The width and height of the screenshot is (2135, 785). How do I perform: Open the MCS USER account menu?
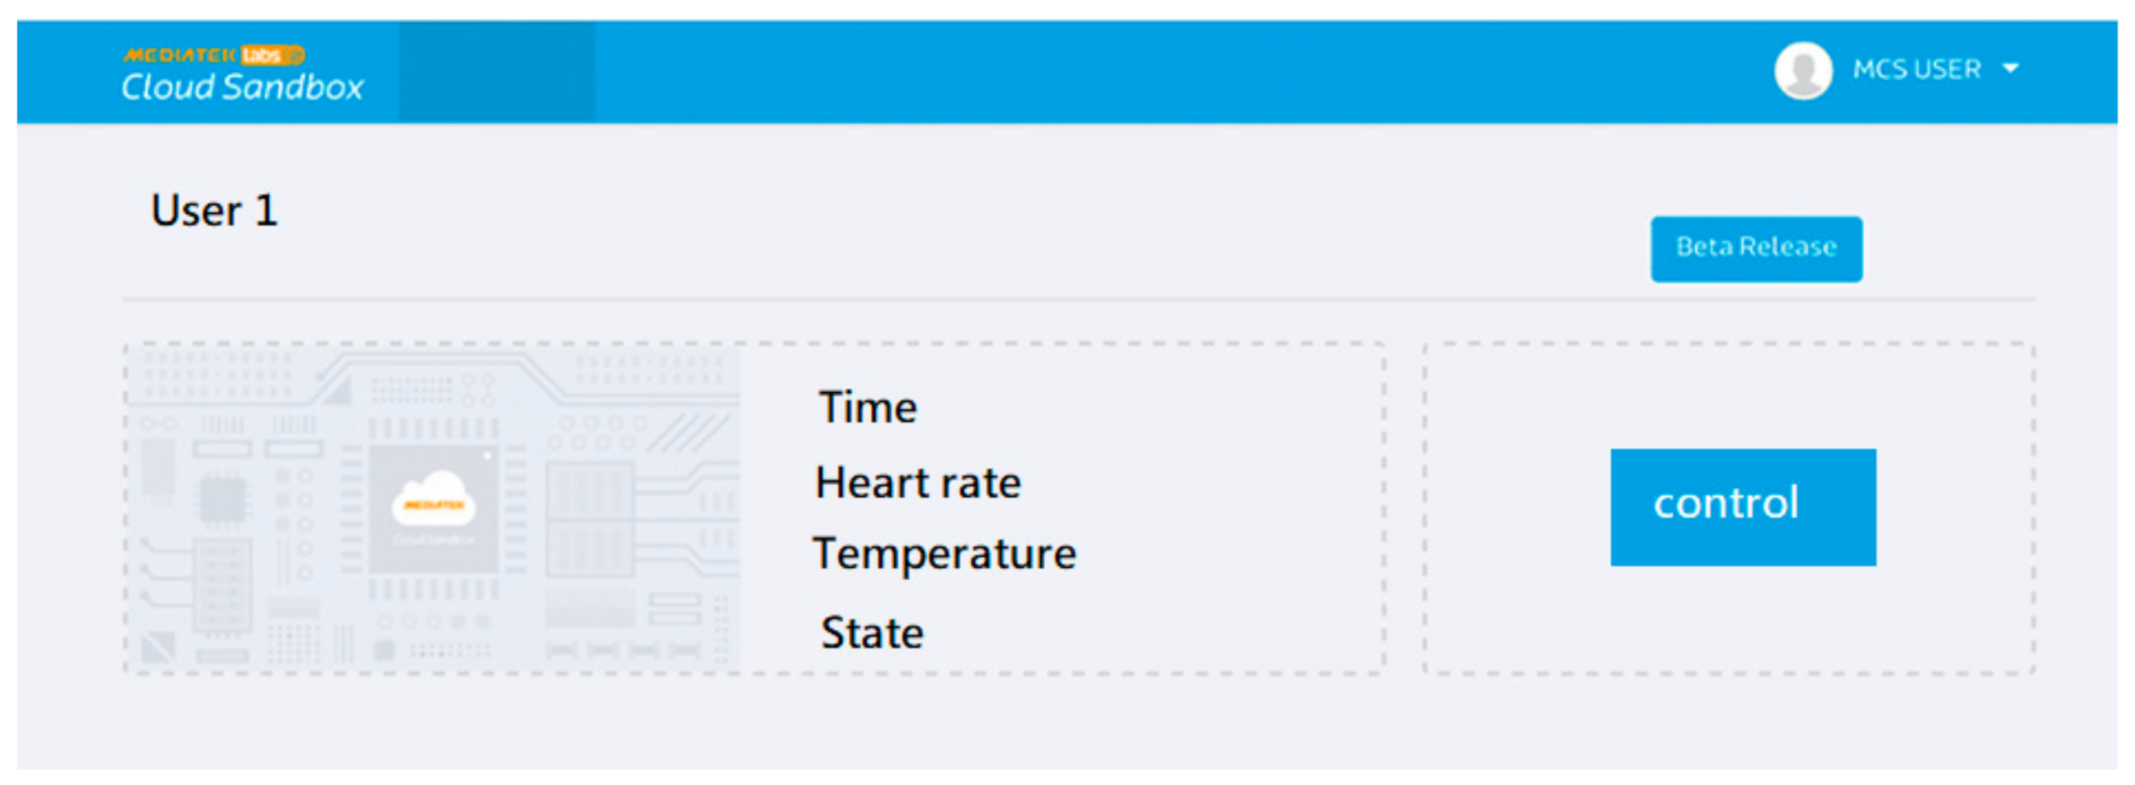[x=1916, y=69]
